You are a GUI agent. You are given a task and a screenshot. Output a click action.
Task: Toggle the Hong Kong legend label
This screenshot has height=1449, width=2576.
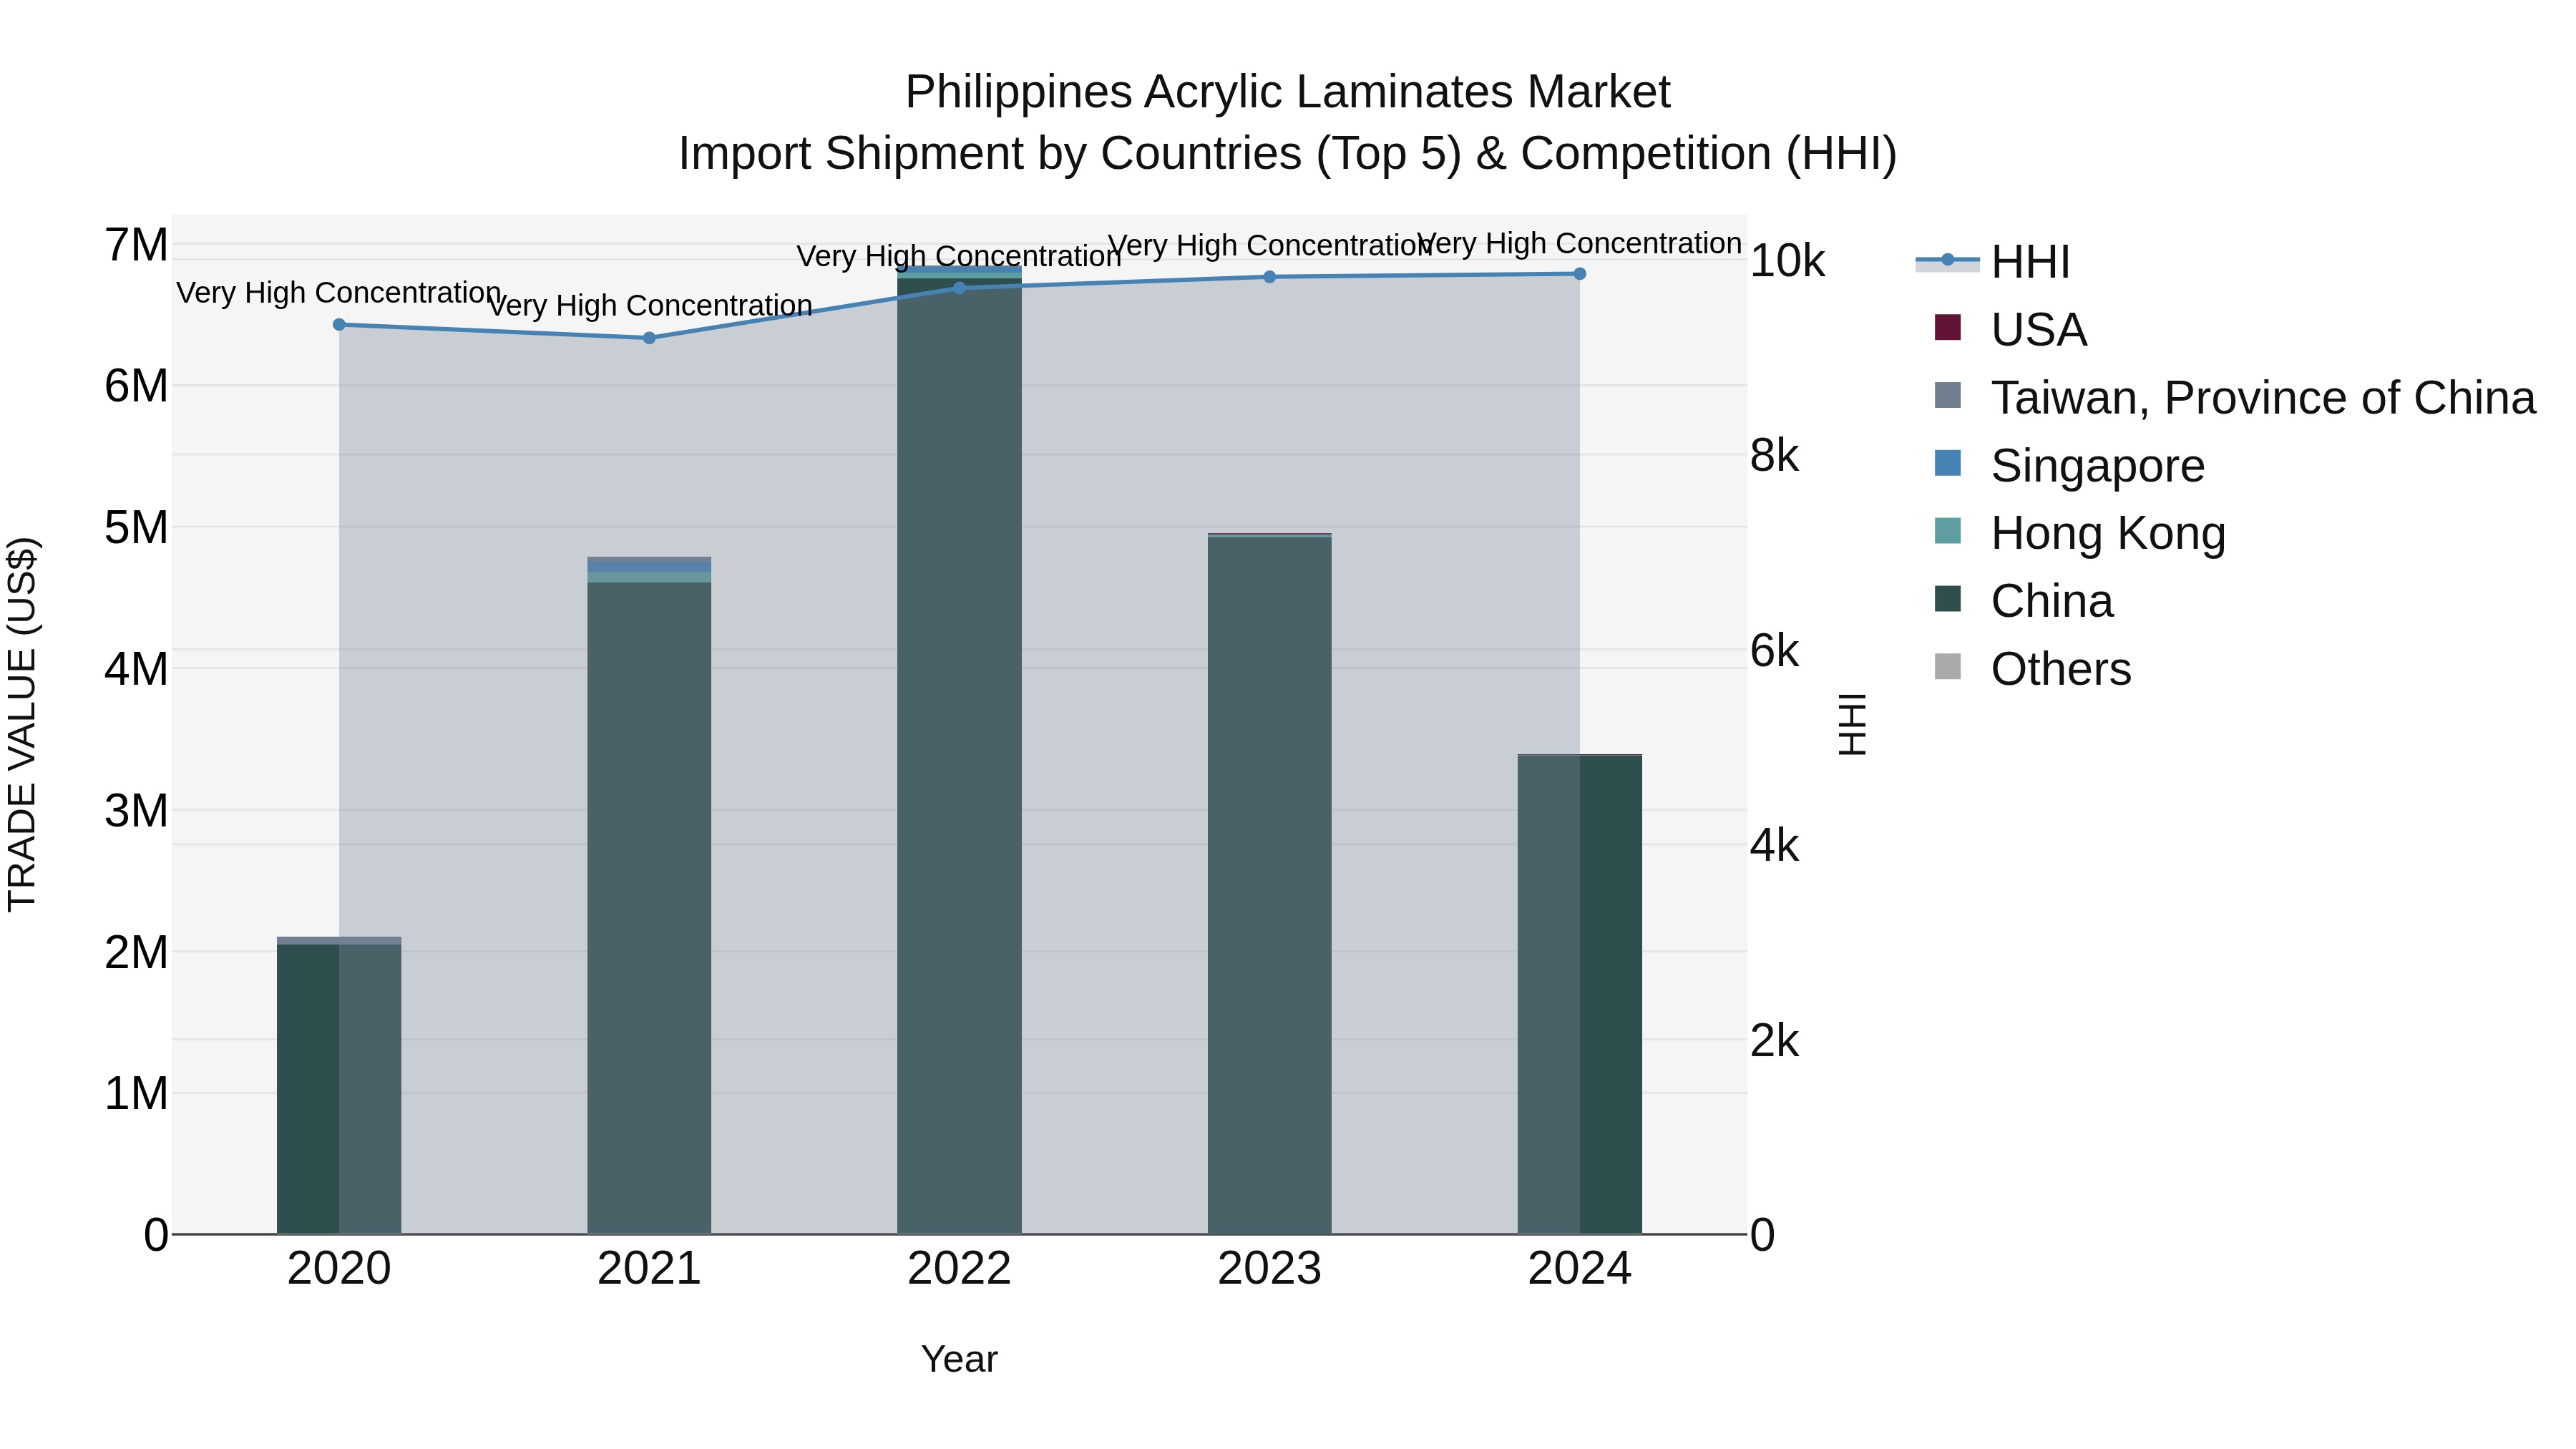pos(2108,533)
